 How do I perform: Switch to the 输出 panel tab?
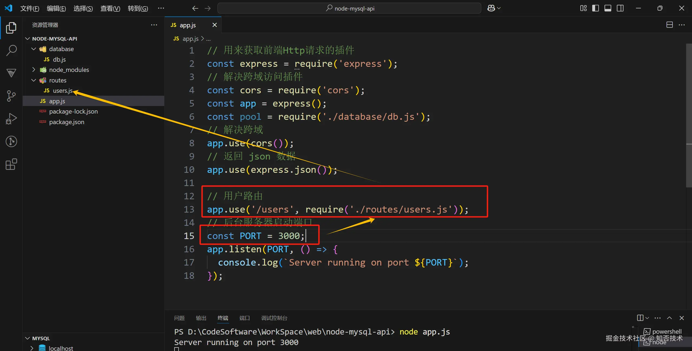(201, 318)
